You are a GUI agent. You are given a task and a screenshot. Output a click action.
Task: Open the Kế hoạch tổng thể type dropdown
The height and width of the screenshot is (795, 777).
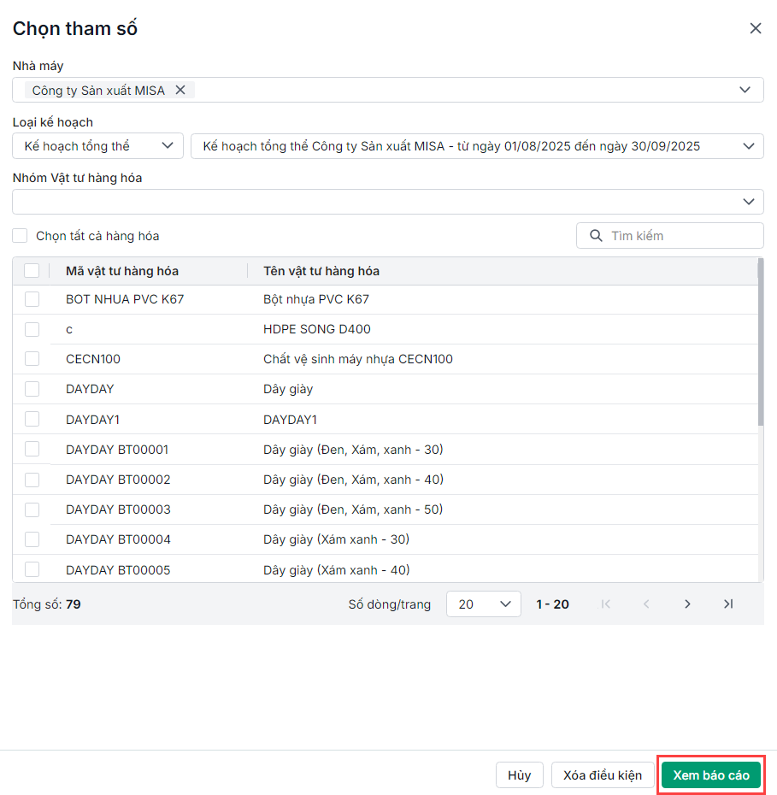coord(168,146)
